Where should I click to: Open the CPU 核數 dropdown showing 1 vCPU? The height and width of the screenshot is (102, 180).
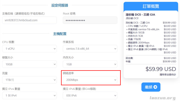(x=29, y=49)
